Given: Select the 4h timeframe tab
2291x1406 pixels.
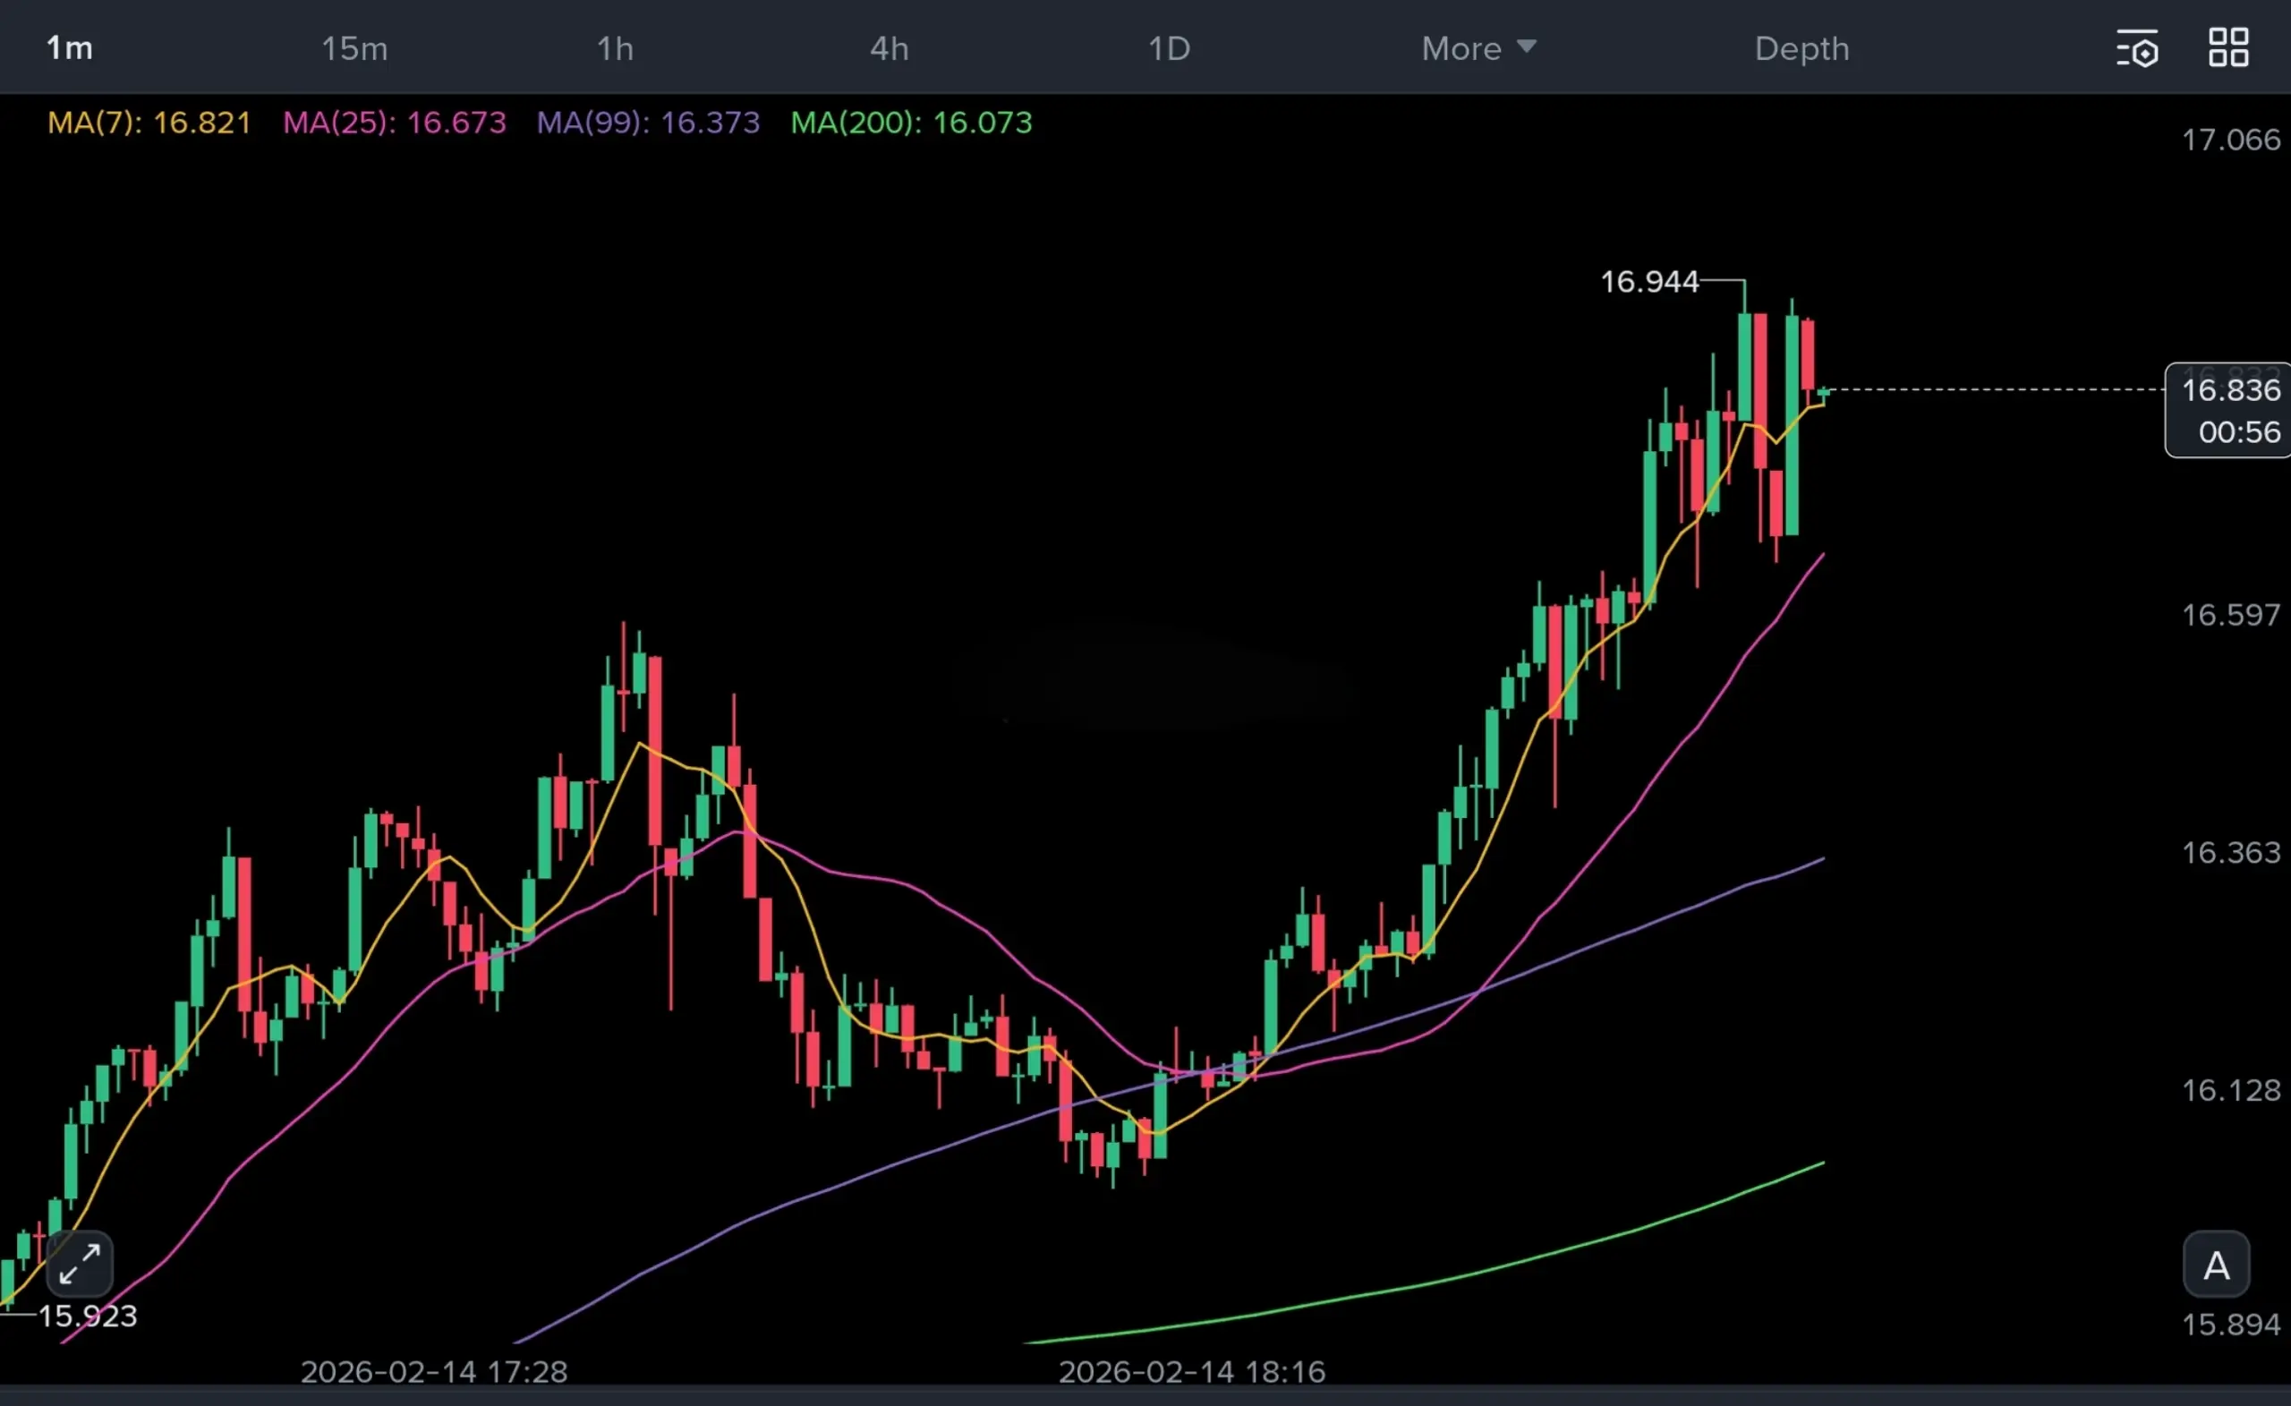Looking at the screenshot, I should click(x=889, y=48).
